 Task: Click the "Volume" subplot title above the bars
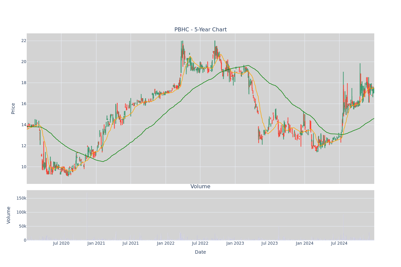[200, 187]
